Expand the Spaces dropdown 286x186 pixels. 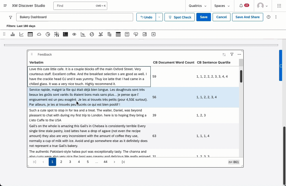[222, 6]
